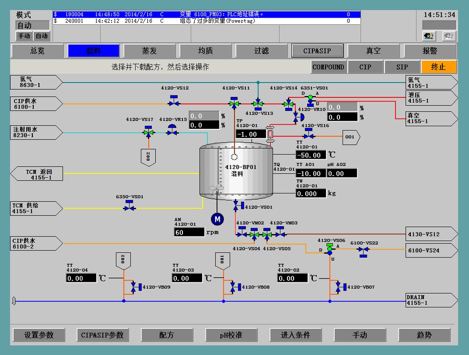Click control valve 4120-VR10
This screenshot has height=355, width=469.
(x=298, y=118)
